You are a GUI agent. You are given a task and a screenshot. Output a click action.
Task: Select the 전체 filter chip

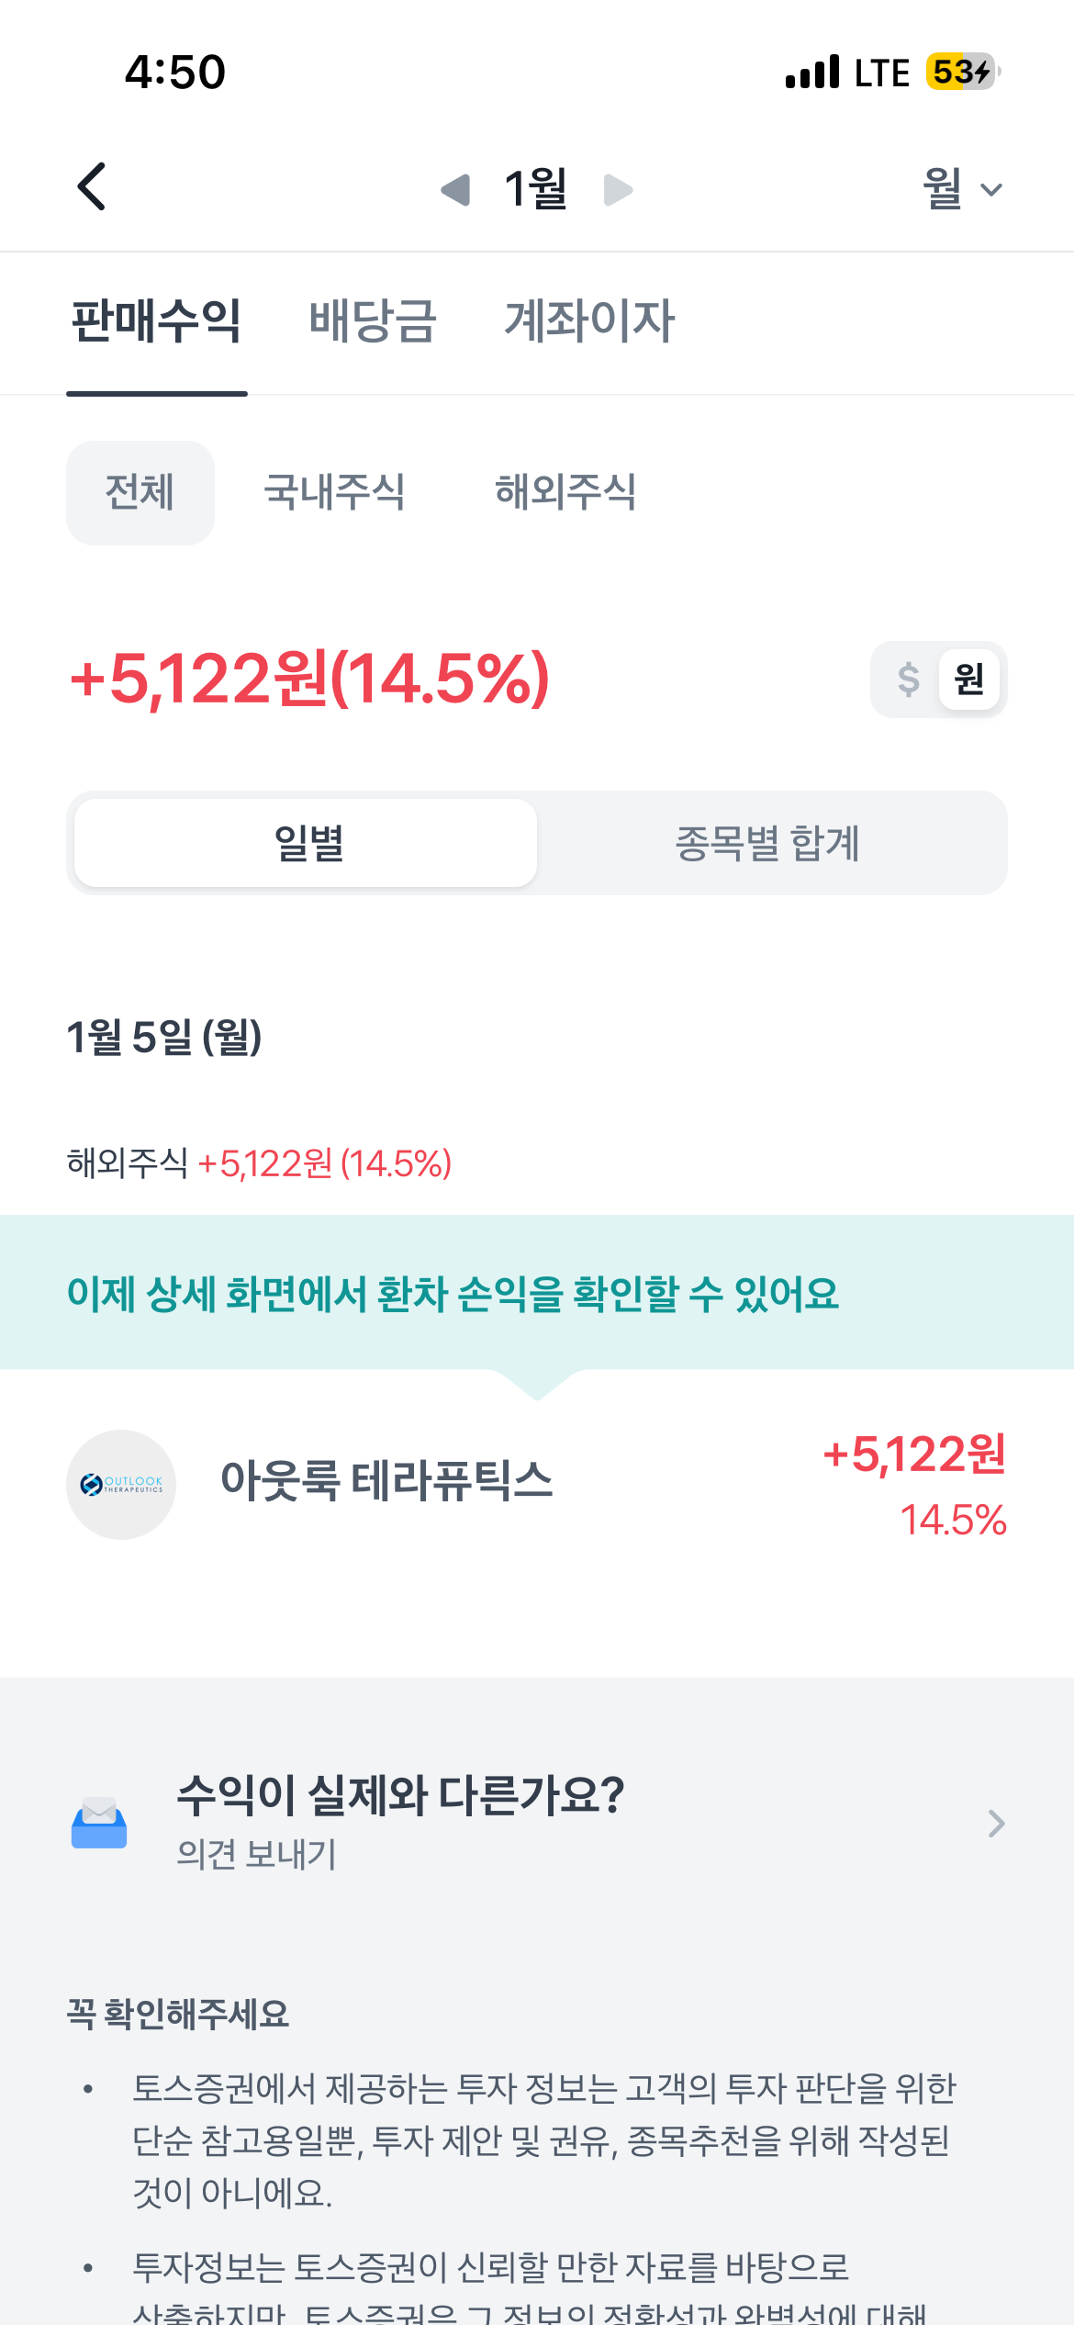point(140,492)
